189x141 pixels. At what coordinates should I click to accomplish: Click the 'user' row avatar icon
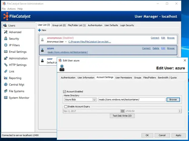point(42,60)
